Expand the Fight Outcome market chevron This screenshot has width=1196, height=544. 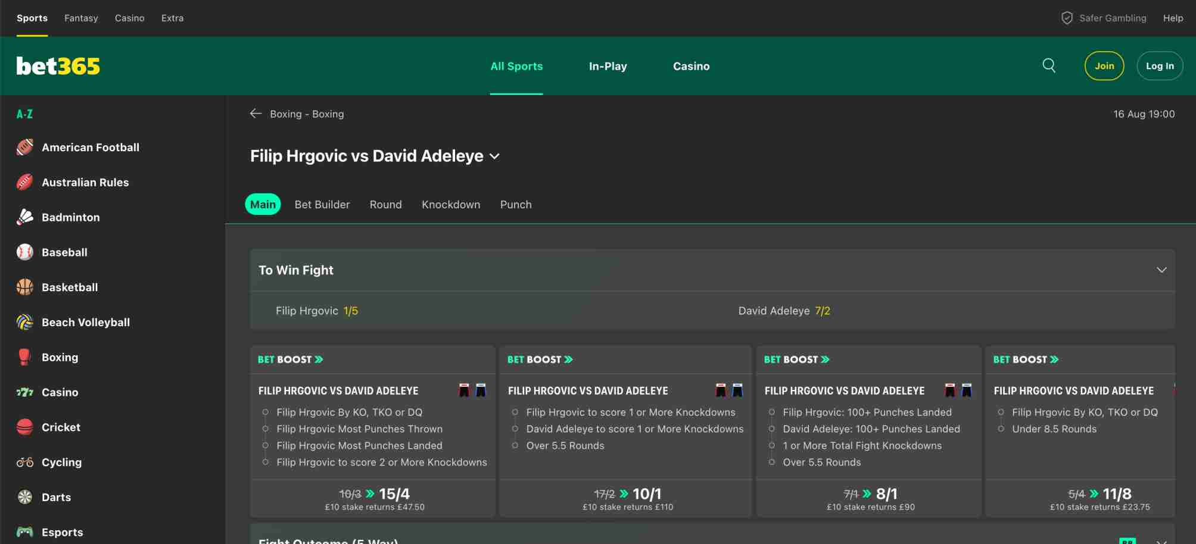click(x=1161, y=541)
